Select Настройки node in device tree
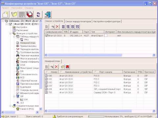 pos(22,27)
